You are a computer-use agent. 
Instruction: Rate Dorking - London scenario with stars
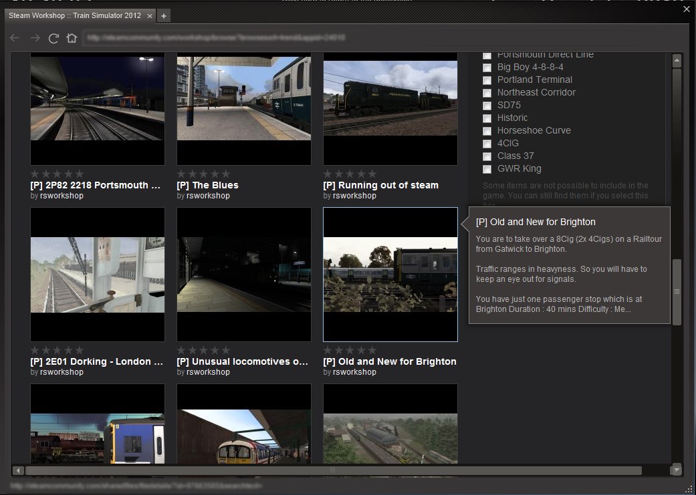tap(57, 350)
